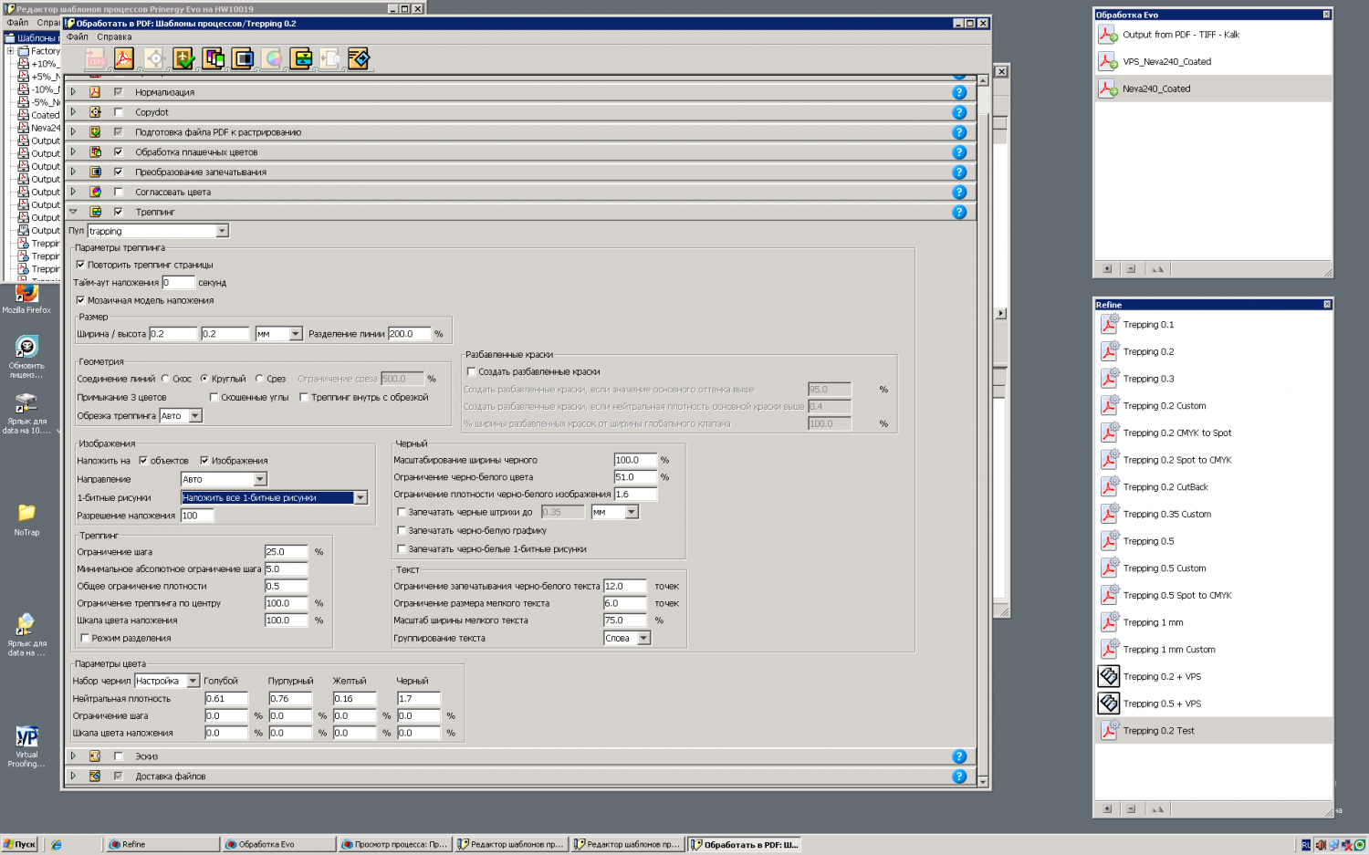
Task: Click the overprint conversion toolbar icon
Action: pos(243,59)
